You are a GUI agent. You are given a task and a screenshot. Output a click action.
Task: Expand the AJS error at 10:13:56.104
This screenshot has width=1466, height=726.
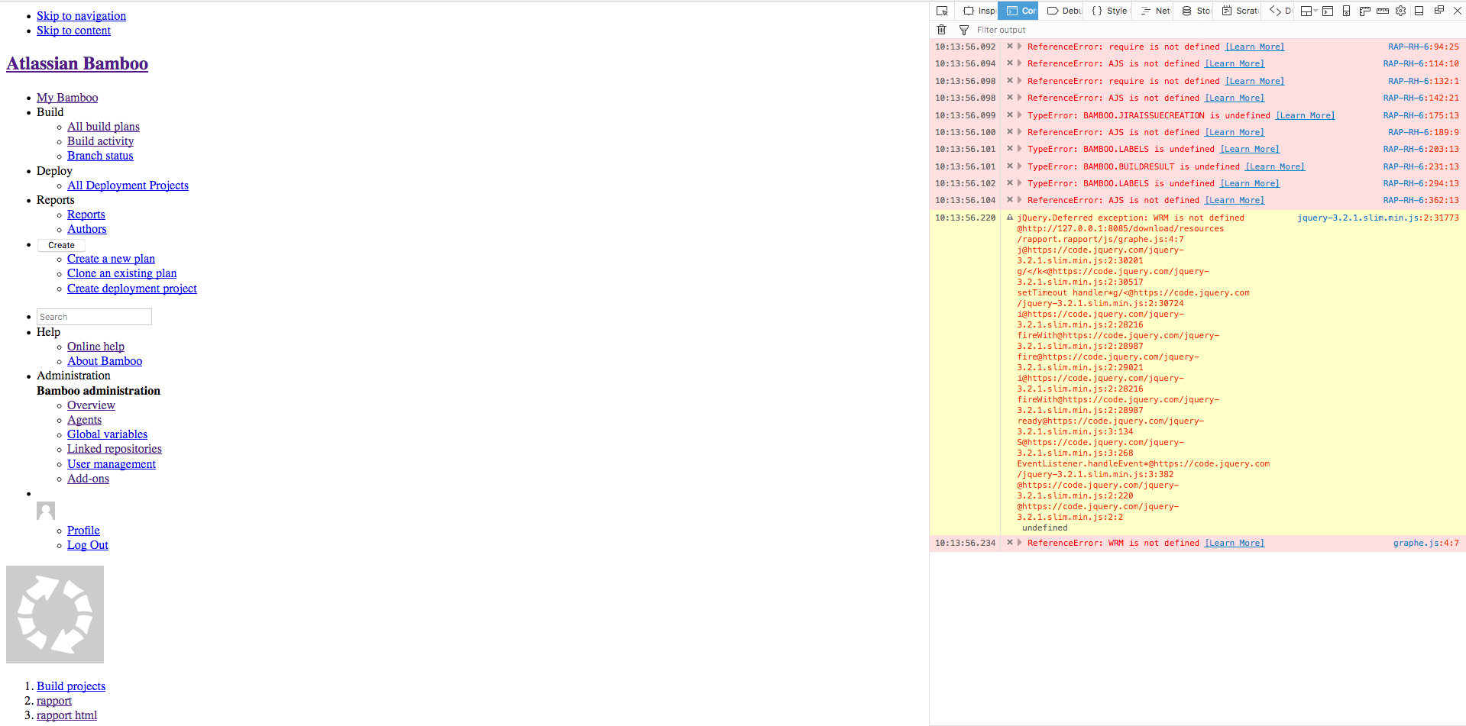click(x=1019, y=200)
